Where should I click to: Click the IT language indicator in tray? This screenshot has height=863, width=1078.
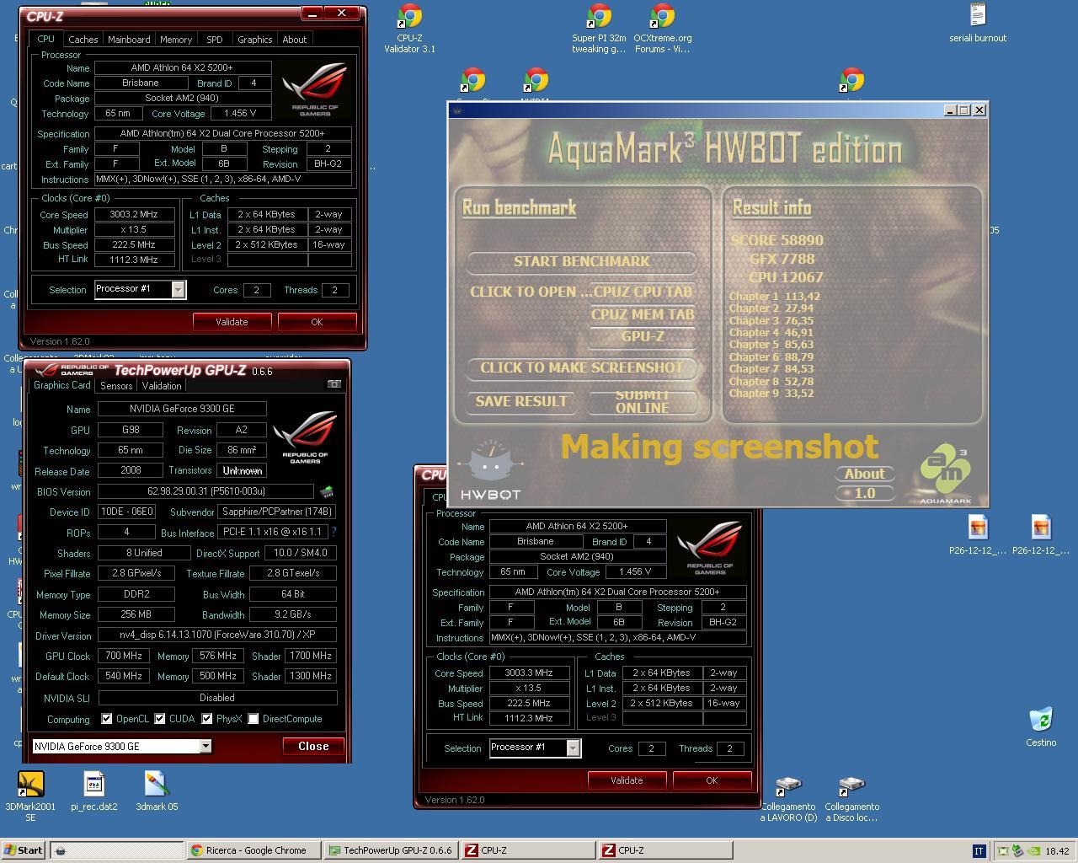979,851
